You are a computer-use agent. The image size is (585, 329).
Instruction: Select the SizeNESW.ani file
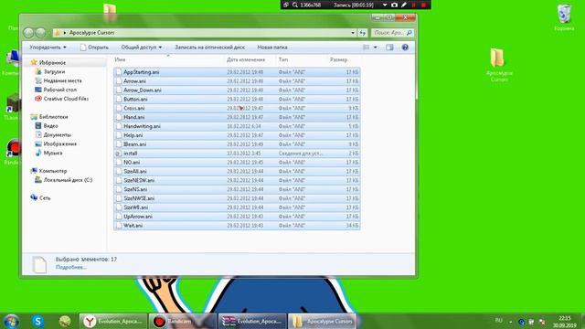coord(237,181)
